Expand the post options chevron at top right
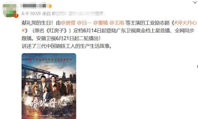The width and height of the screenshot is (198, 119). (x=195, y=2)
